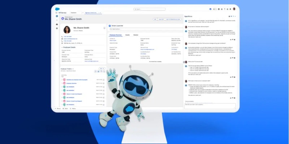Switch to the Details tab
The image size is (289, 144).
pos(128,35)
